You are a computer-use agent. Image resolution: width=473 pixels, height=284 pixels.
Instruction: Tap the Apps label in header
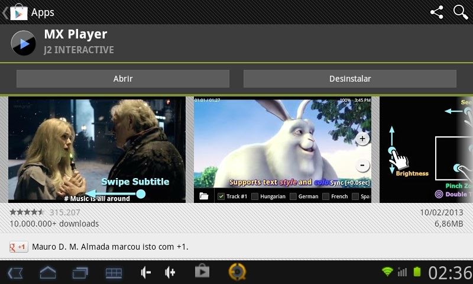click(43, 12)
